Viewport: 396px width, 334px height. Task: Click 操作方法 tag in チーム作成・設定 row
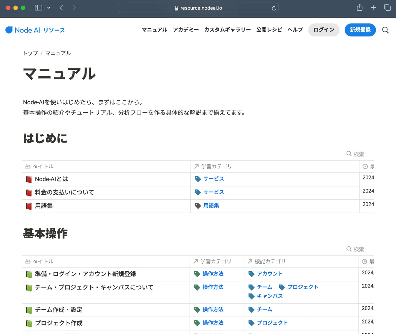213,309
